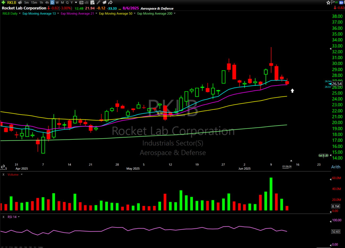Click the favorite star icon
The height and width of the screenshot is (248, 345).
point(328,3)
